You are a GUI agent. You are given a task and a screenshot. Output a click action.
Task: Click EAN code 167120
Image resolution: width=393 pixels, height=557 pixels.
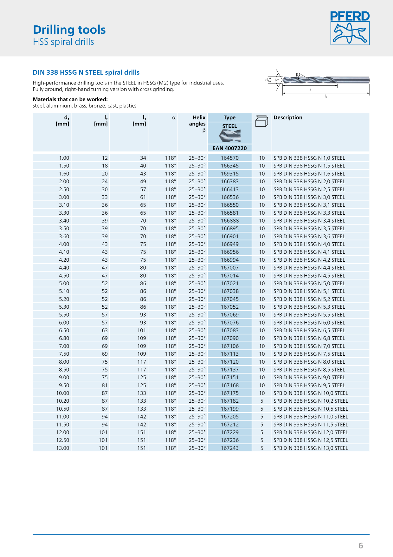[x=230, y=362]
